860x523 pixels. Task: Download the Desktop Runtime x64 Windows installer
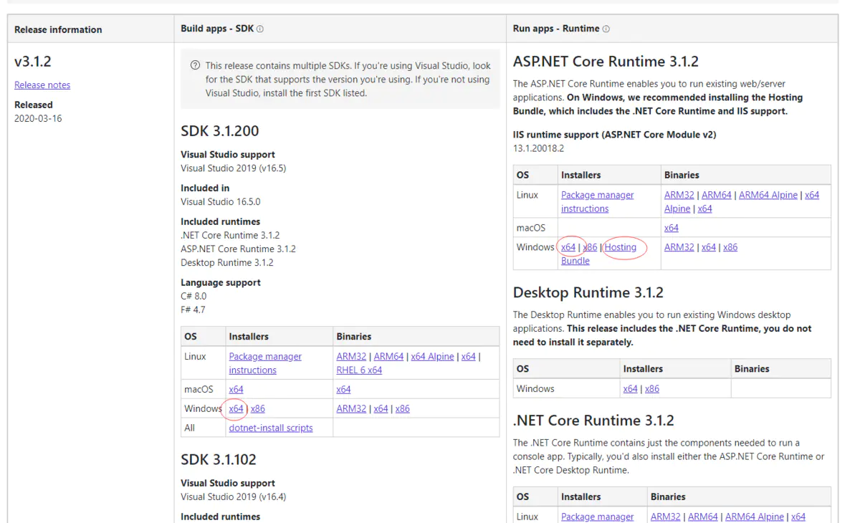click(631, 388)
